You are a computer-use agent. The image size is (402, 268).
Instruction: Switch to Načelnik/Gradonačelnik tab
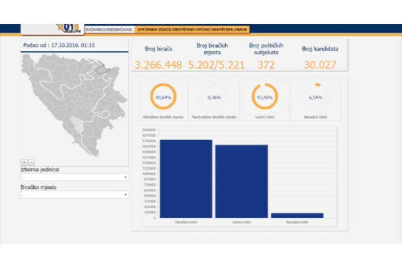pos(109,30)
